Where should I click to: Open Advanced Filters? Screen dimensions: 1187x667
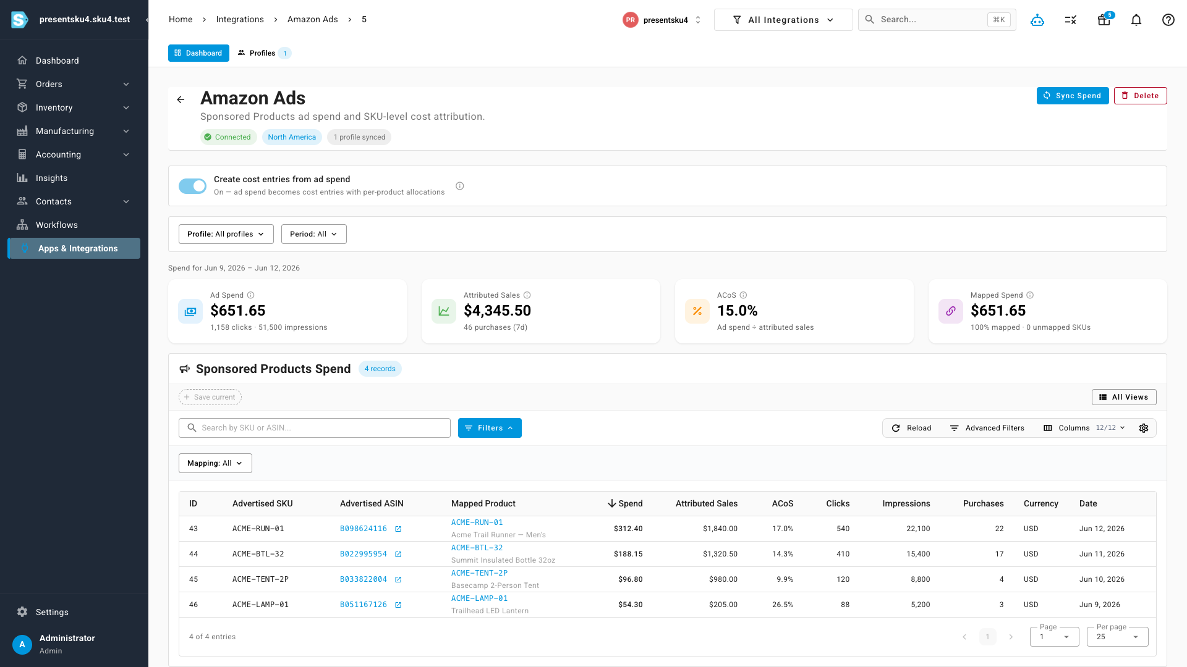pyautogui.click(x=987, y=428)
